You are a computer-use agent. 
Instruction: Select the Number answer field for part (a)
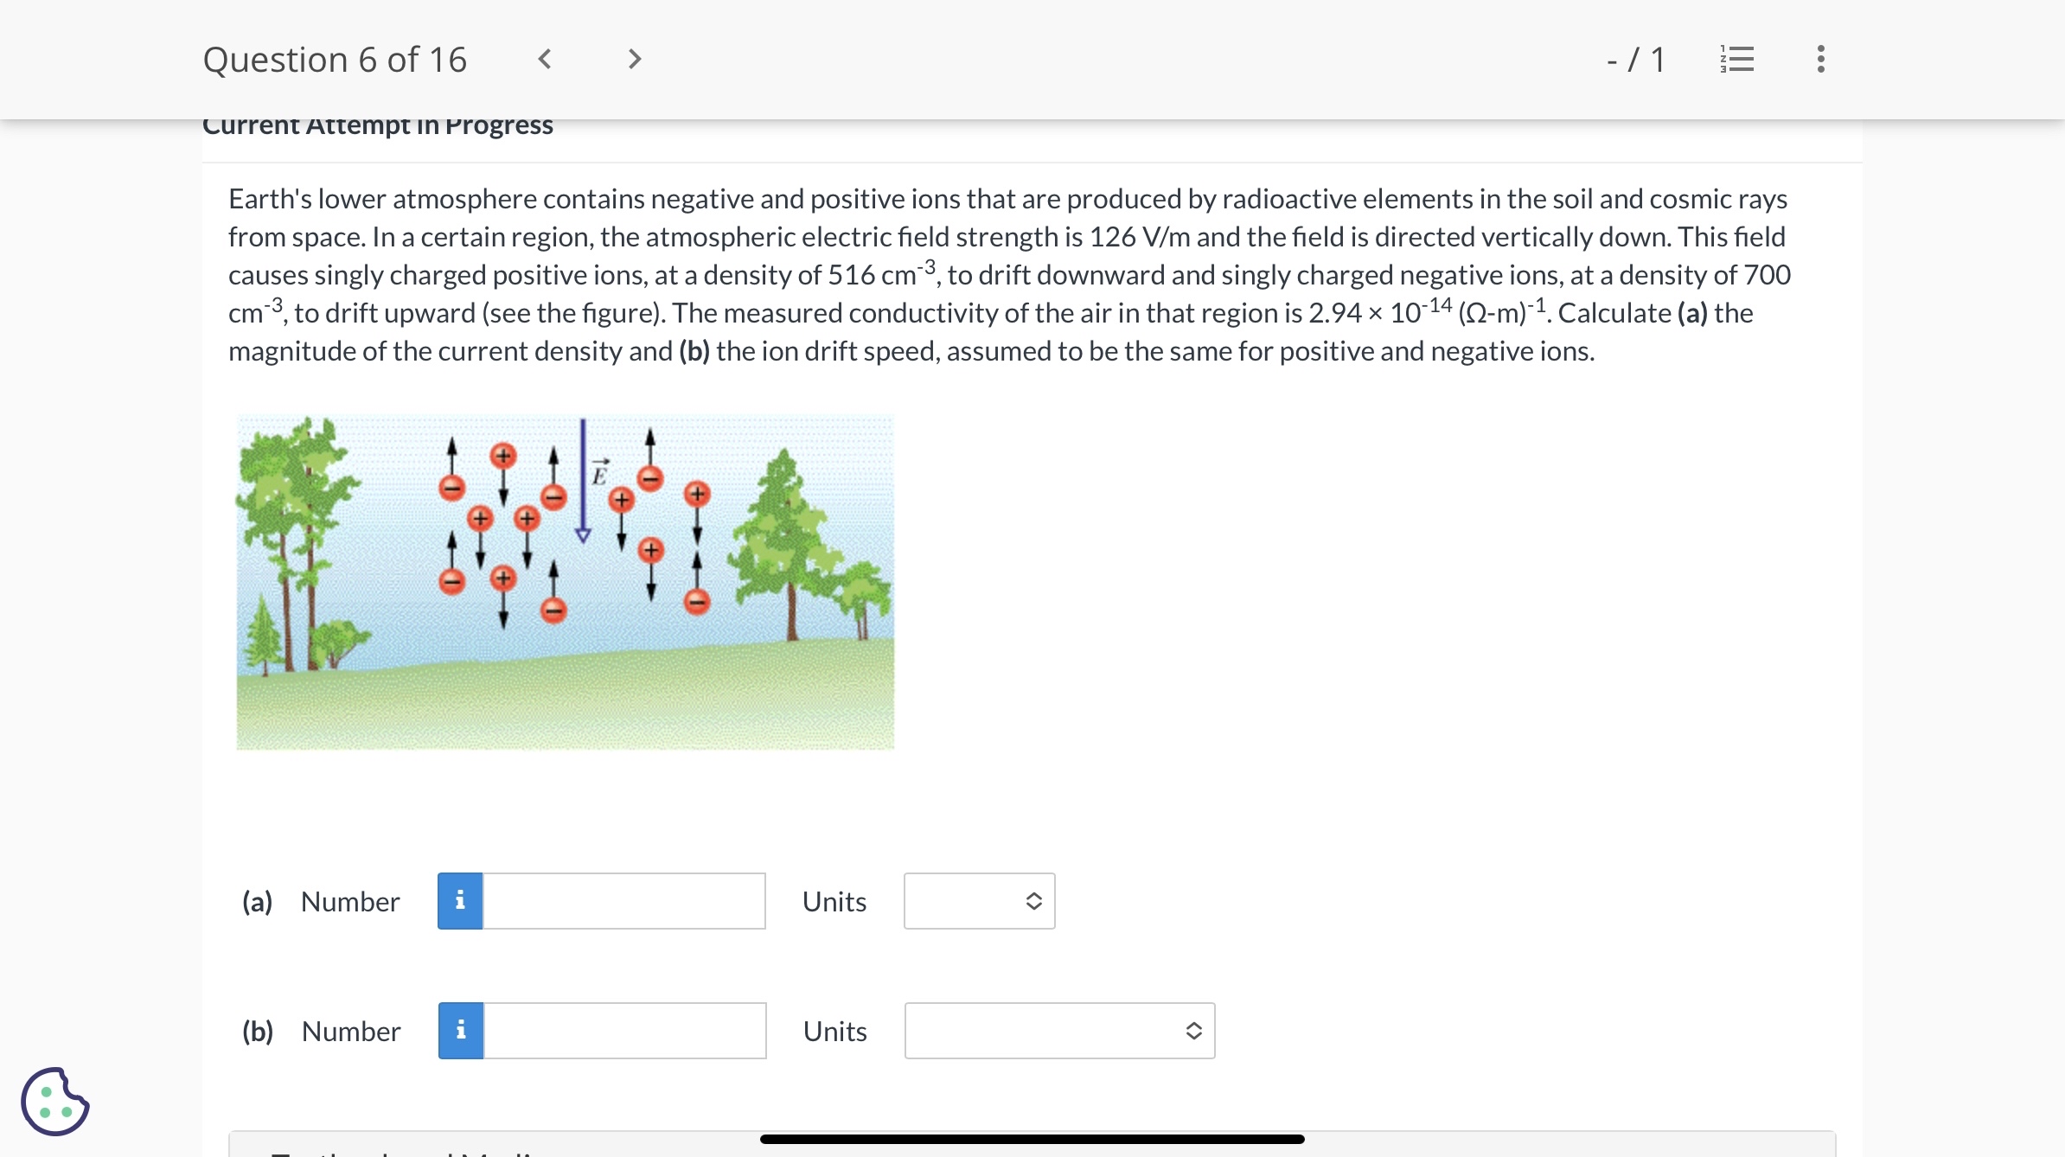623,900
